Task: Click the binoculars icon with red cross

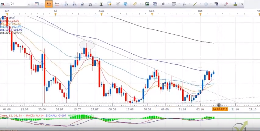Action: point(3,4)
